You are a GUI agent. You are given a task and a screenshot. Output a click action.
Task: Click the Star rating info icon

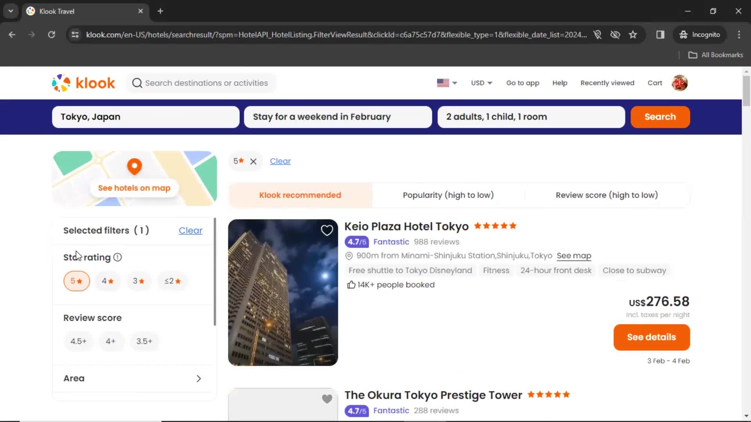coord(118,257)
